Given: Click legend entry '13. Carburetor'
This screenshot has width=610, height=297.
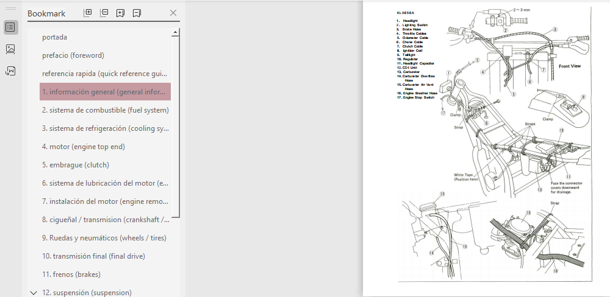Looking at the screenshot, I should point(408,72).
